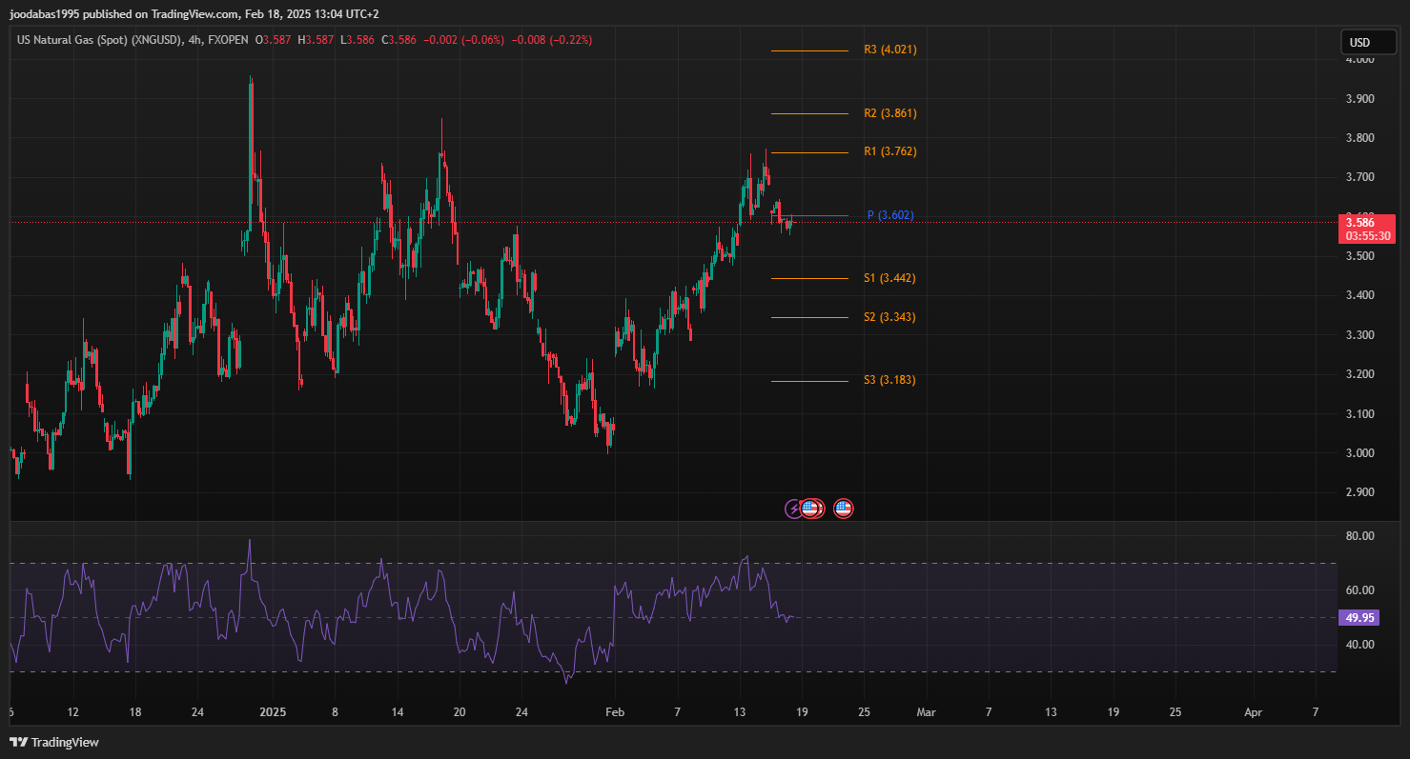Click the TradingView logo in bottom-left corner
Image resolution: width=1410 pixels, height=759 pixels.
(54, 742)
